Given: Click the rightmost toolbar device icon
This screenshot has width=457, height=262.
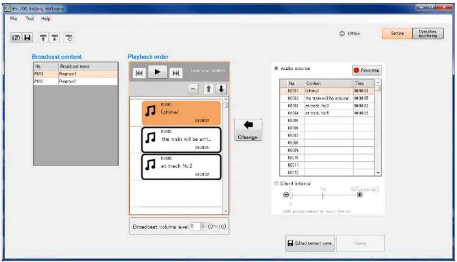Looking at the screenshot, I should point(69,38).
